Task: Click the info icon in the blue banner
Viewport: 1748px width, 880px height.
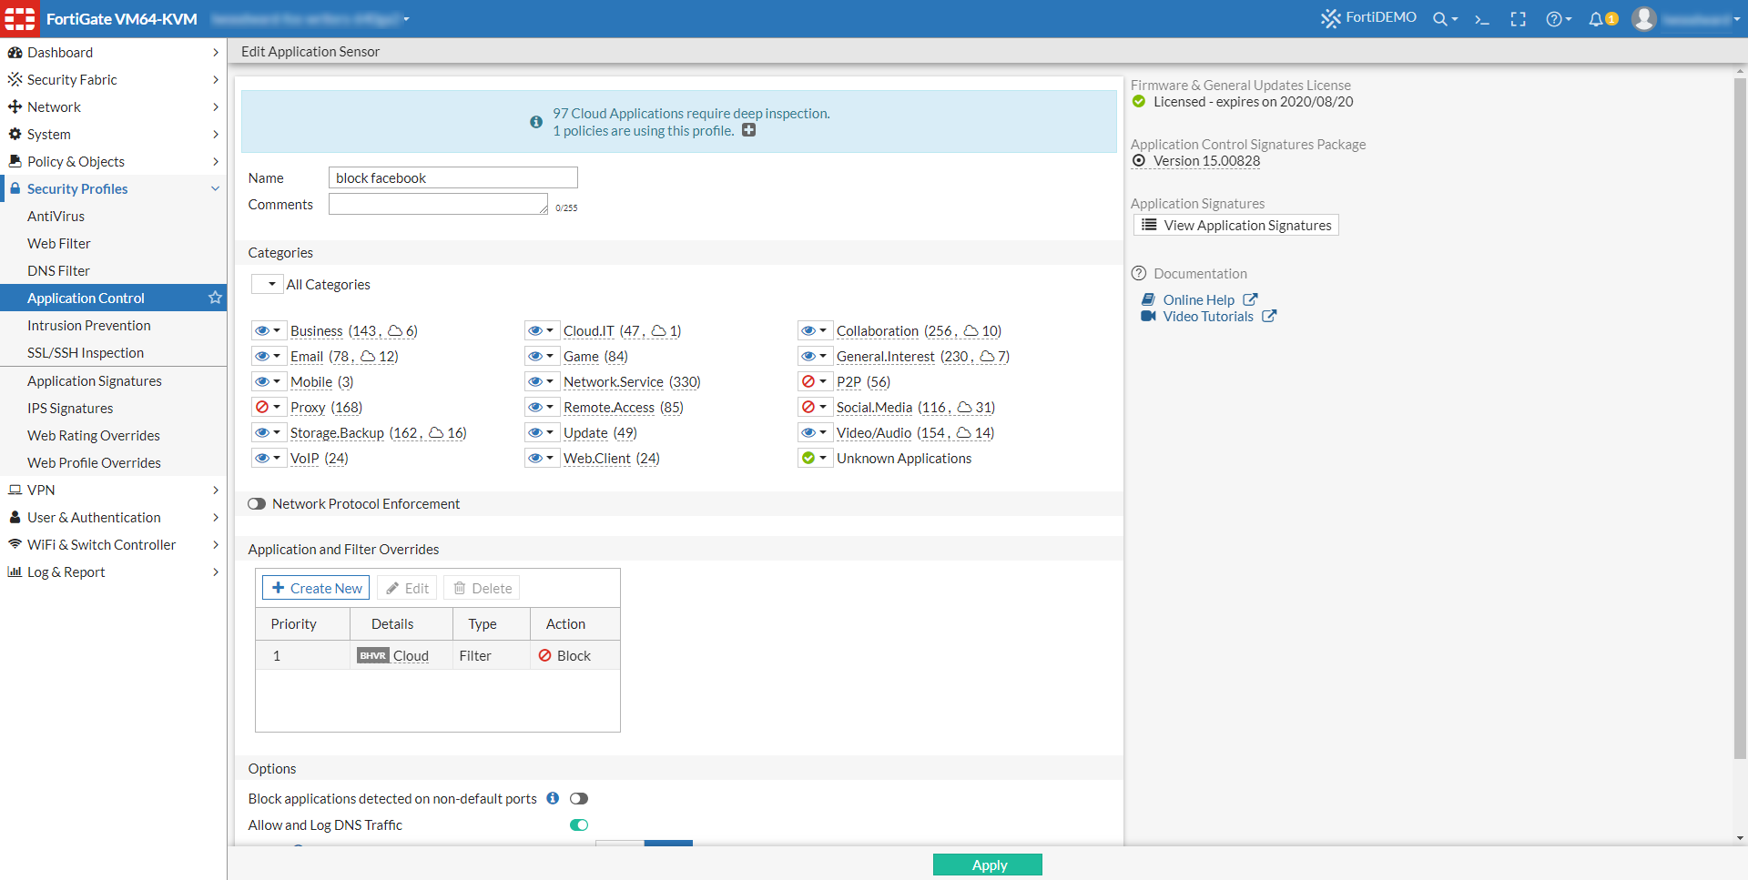Action: click(536, 122)
